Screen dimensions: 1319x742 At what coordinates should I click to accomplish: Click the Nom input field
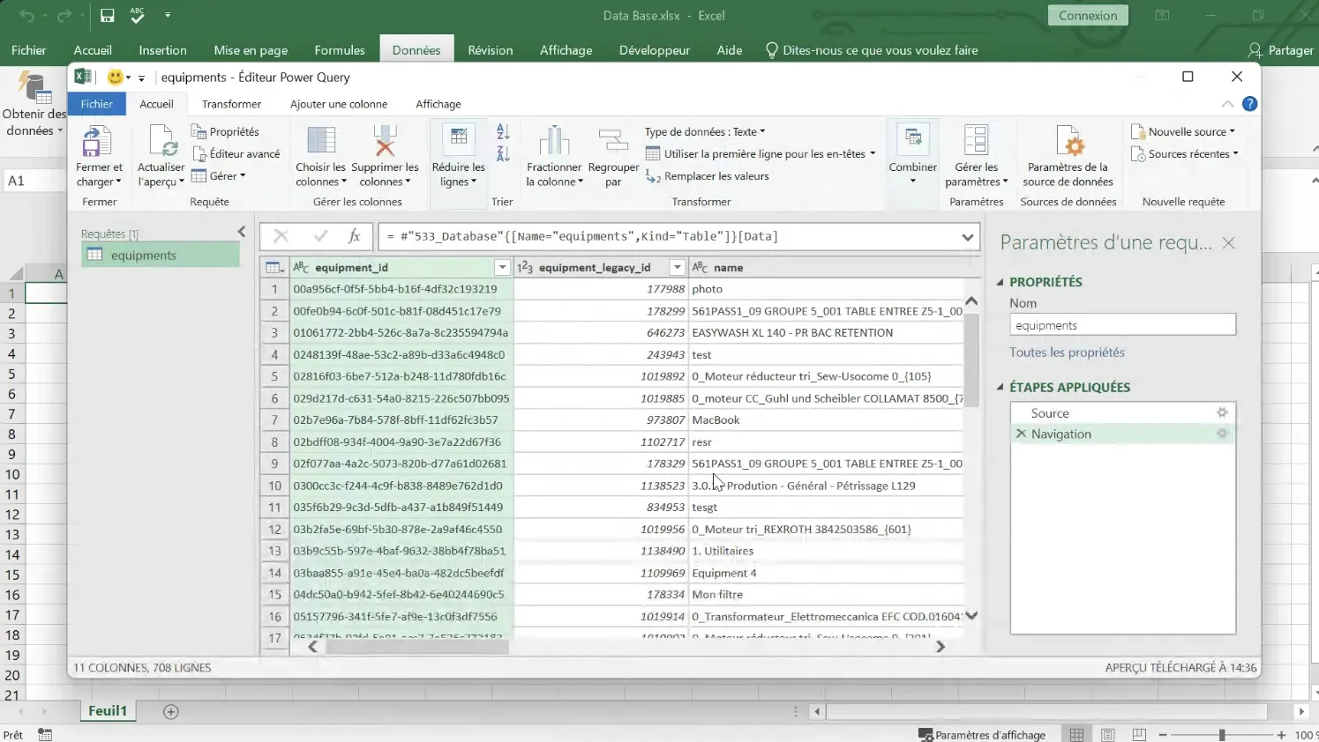(x=1122, y=325)
